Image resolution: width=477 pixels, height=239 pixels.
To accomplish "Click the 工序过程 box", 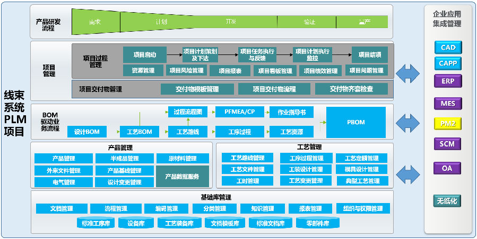I will pyautogui.click(x=240, y=132).
